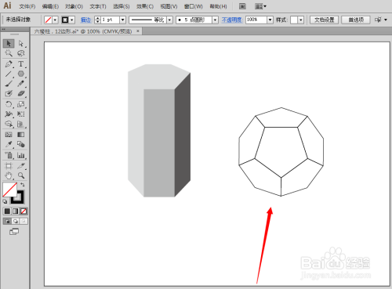This screenshot has height=289, width=392.
Task: Click the Fill color swatch
Action: [x=9, y=190]
